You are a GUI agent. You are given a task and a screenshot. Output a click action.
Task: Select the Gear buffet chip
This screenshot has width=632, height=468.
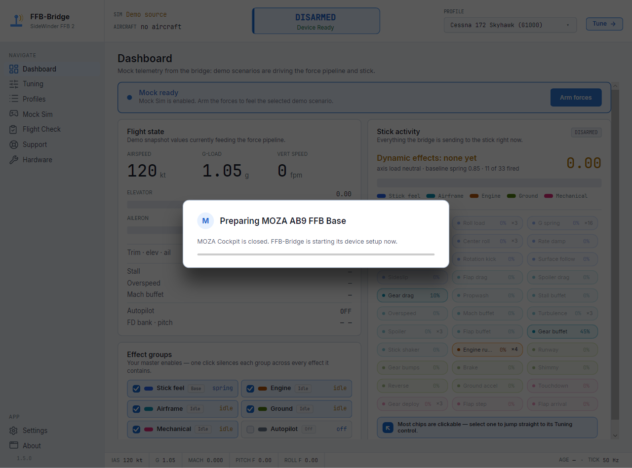[562, 331]
